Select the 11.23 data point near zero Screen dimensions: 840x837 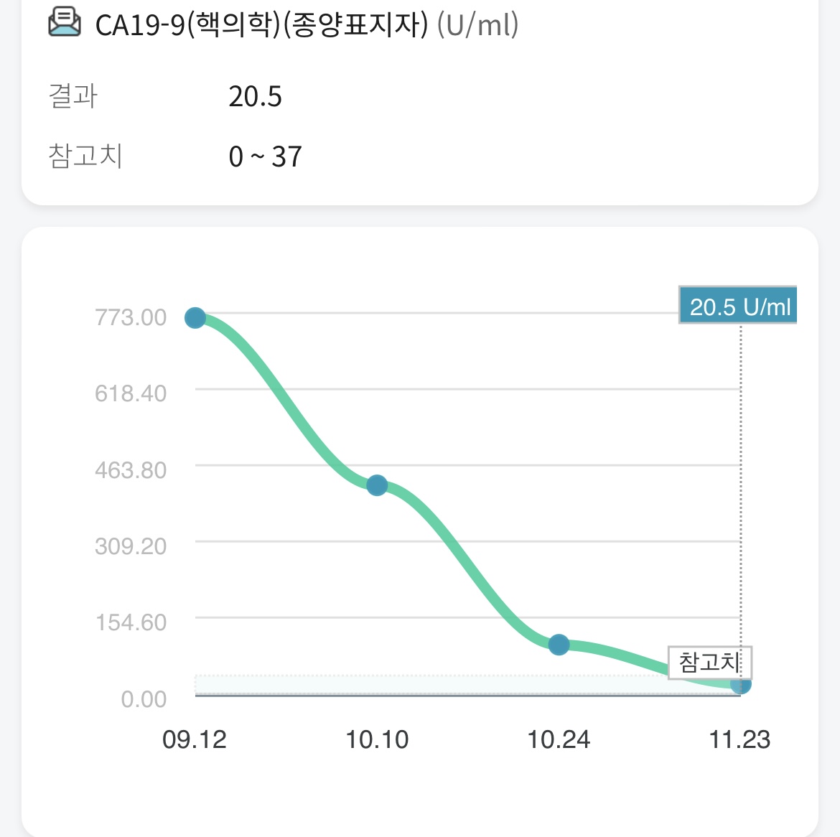click(x=741, y=684)
